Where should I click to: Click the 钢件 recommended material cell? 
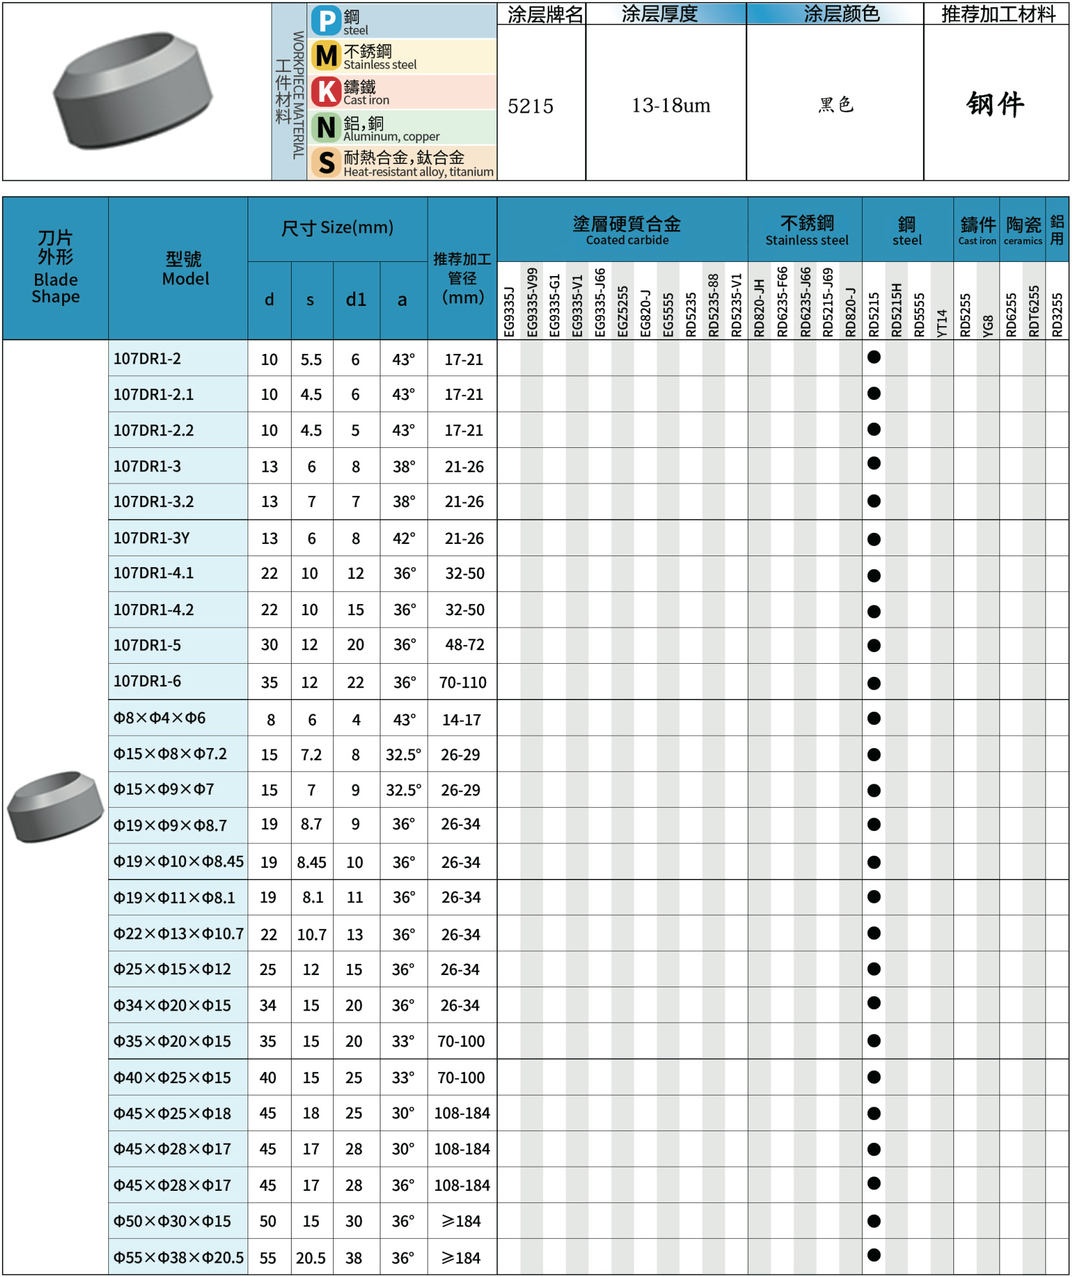[996, 104]
